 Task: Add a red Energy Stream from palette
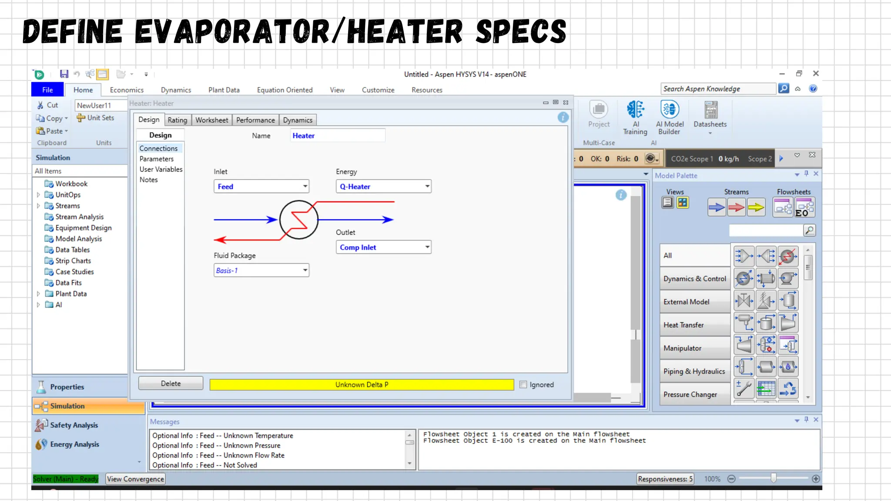pyautogui.click(x=736, y=207)
